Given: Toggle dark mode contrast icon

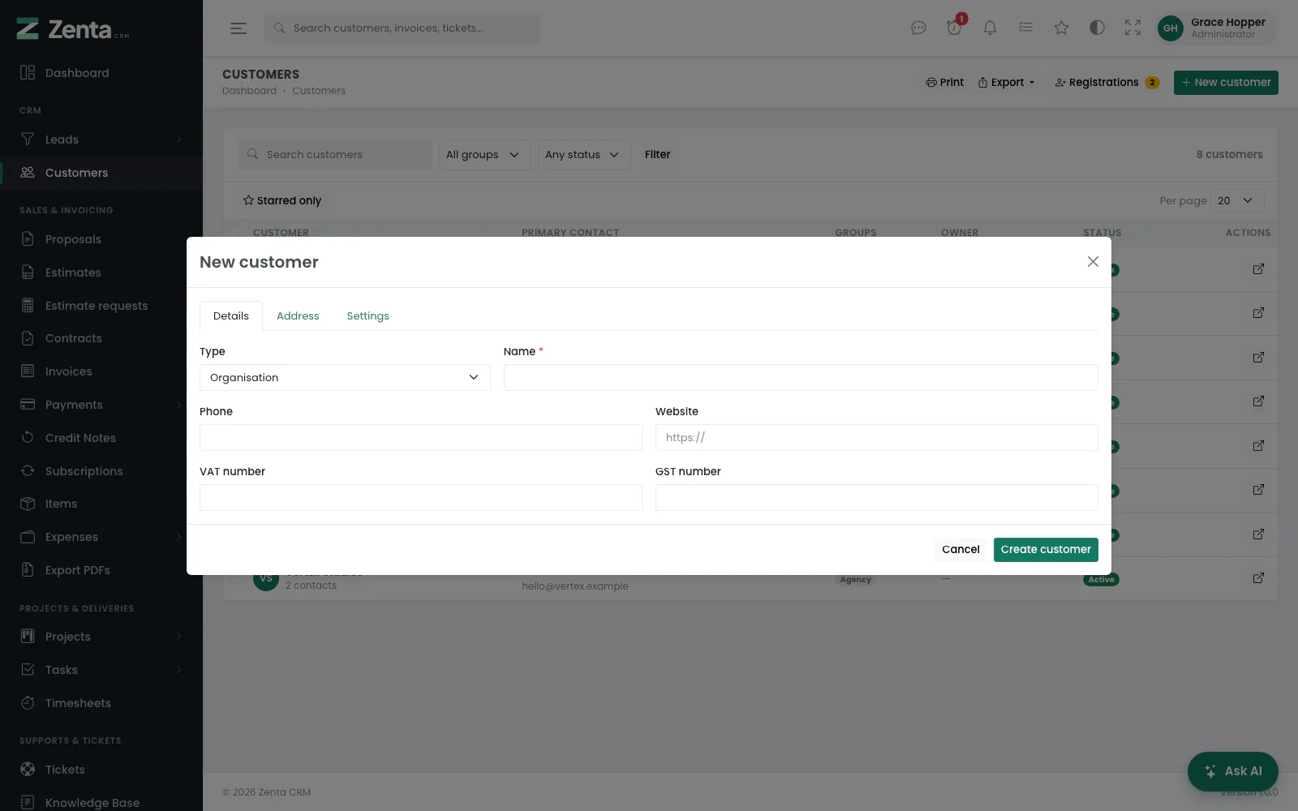Looking at the screenshot, I should [x=1097, y=28].
